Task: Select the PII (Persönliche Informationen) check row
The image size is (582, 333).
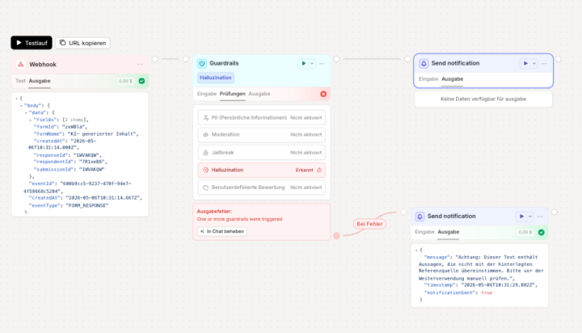Action: pyautogui.click(x=262, y=118)
